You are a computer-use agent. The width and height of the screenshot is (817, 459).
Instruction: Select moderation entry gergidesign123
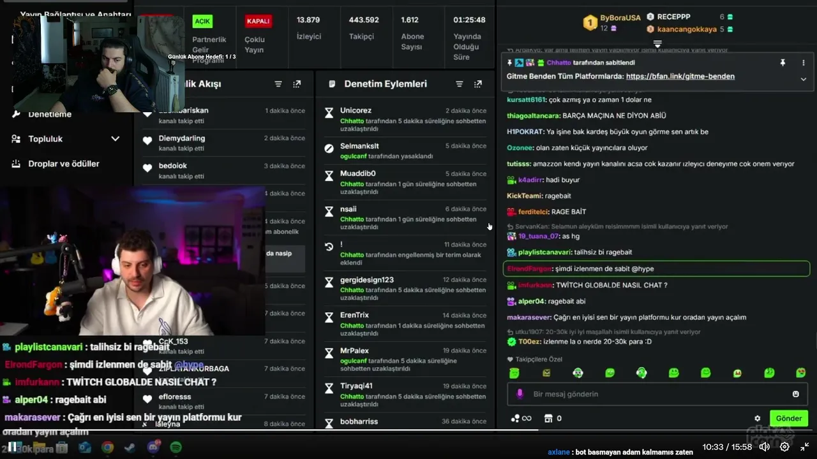(405, 288)
